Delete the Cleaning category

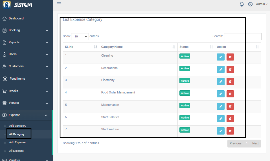(230, 57)
